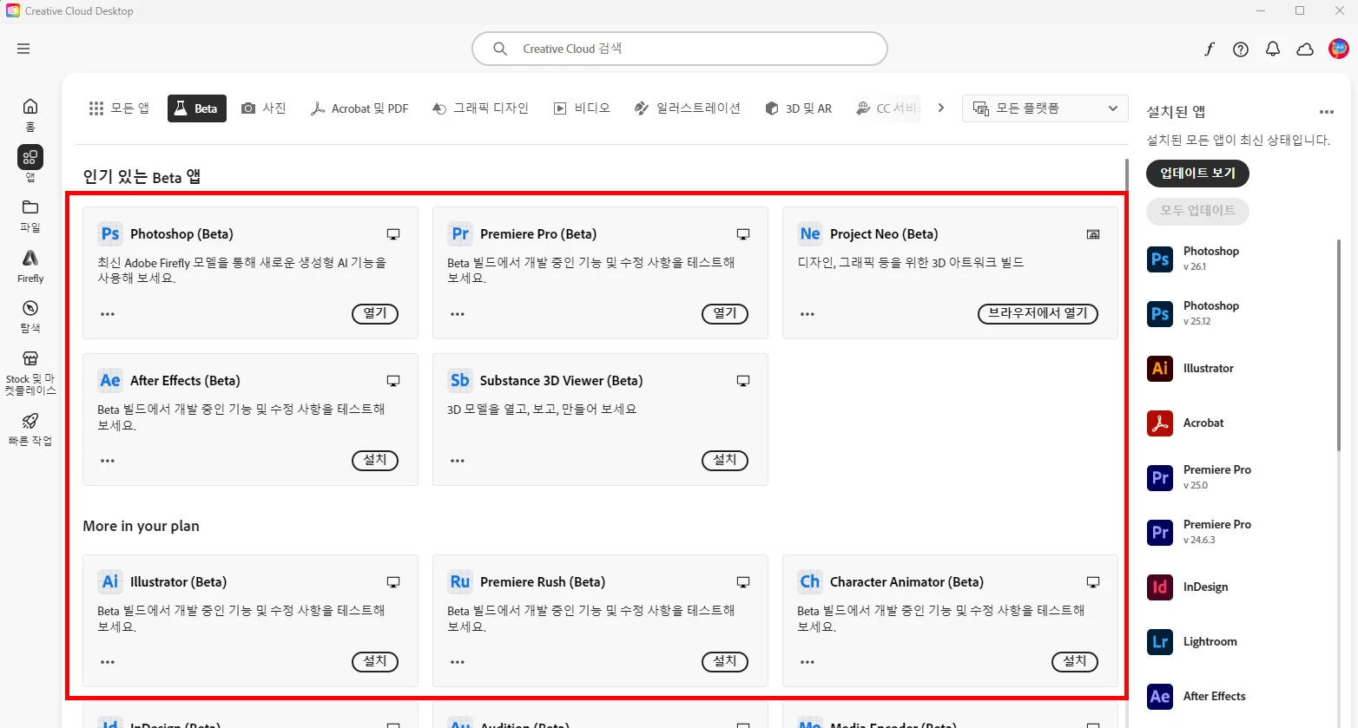
Task: Switch to the Photo tab
Action: tap(264, 108)
